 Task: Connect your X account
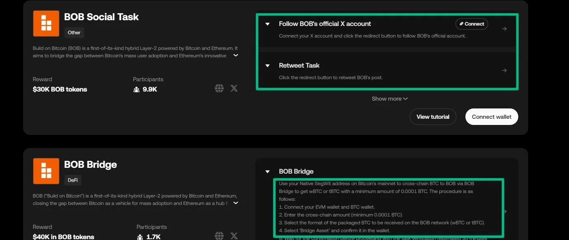(x=472, y=24)
